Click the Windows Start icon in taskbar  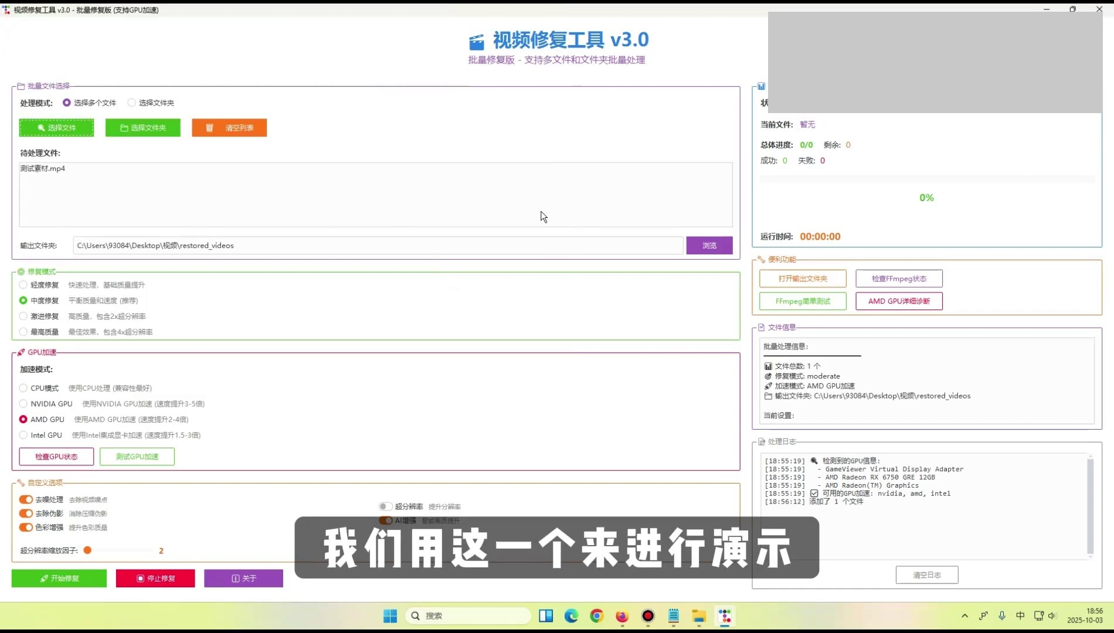coord(390,615)
